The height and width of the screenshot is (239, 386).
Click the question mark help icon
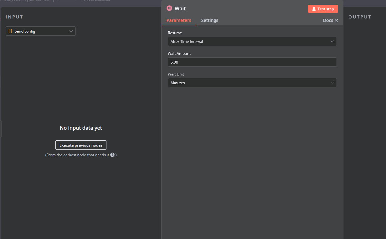coord(112,154)
